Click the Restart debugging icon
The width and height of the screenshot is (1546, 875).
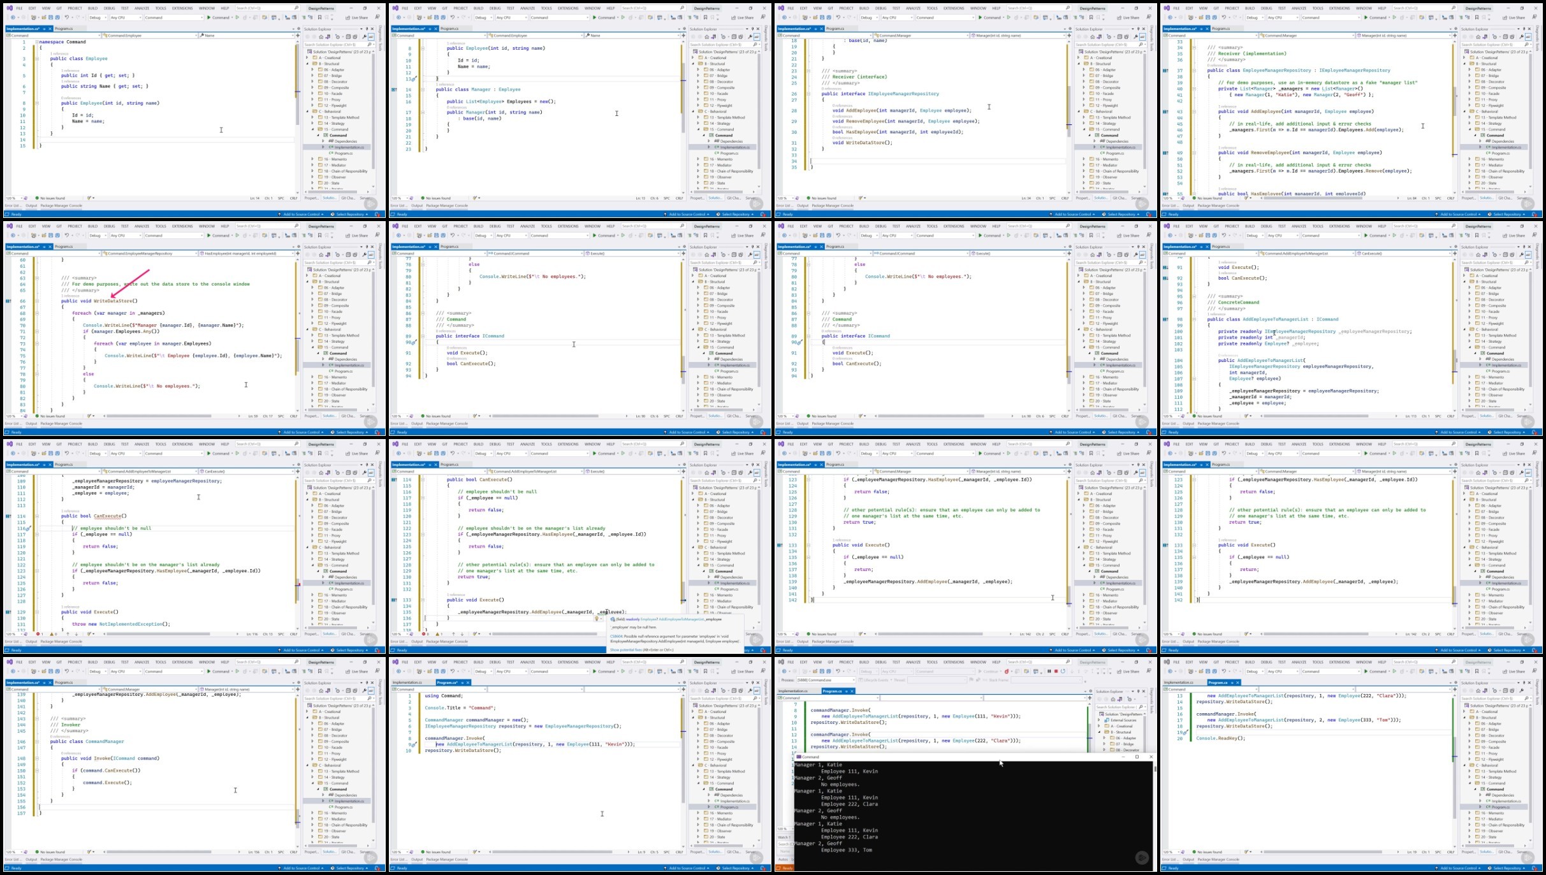pos(1063,671)
